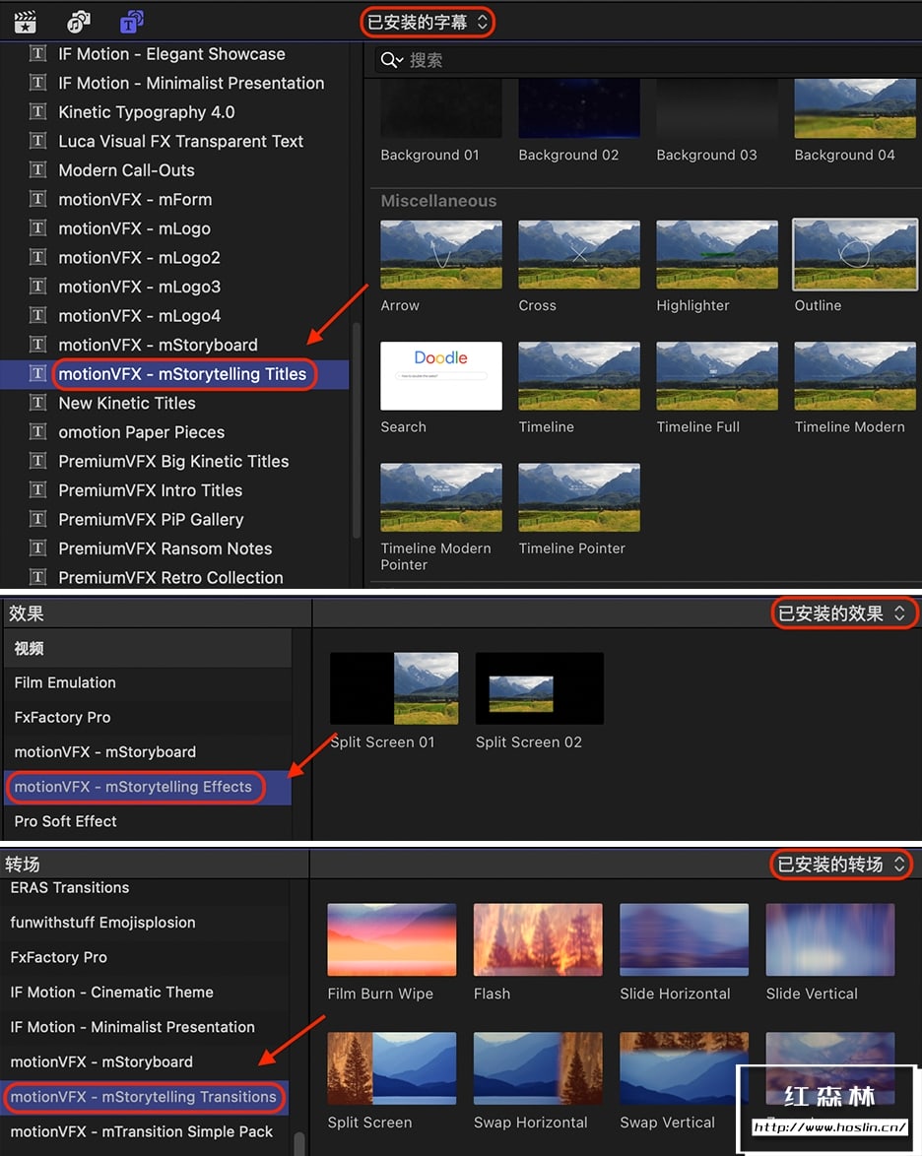The height and width of the screenshot is (1156, 922).
Task: Choose the Swap Horizontal transition
Action: coord(538,1068)
